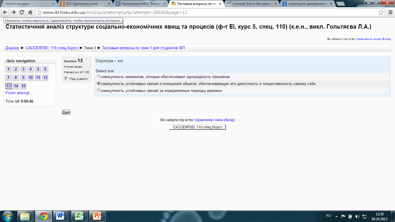The width and height of the screenshot is (395, 222).
Task: Open the Chrome menu icon
Action: click(x=390, y=12)
